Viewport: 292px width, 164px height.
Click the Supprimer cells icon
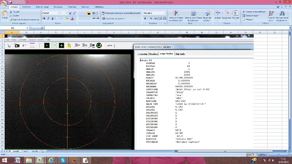pyautogui.click(x=226, y=13)
